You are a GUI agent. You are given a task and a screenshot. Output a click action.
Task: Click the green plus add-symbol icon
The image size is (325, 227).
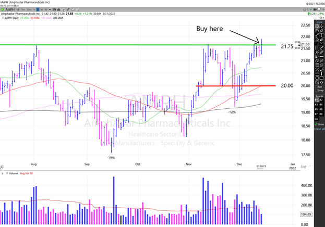(2, 9)
